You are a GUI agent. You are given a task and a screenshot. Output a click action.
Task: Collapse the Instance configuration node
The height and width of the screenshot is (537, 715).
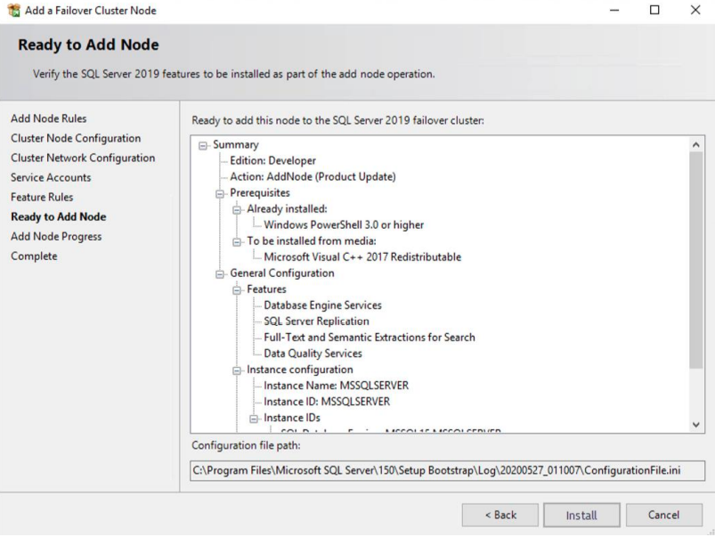pyautogui.click(x=237, y=370)
